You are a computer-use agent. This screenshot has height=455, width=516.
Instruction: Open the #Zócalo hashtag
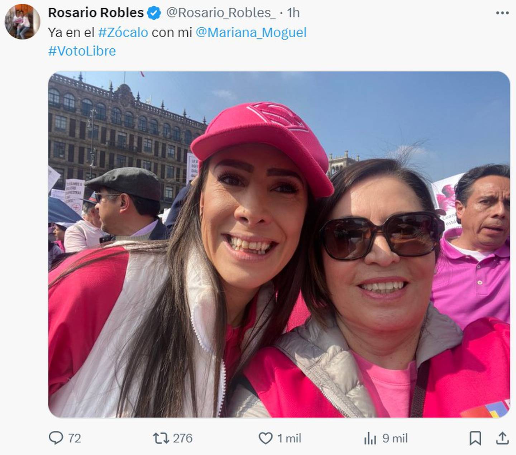(x=123, y=32)
